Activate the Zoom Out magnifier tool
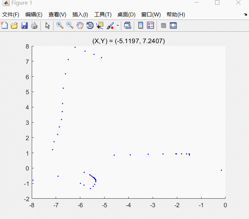The width and height of the screenshot is (249, 219). 70,25
